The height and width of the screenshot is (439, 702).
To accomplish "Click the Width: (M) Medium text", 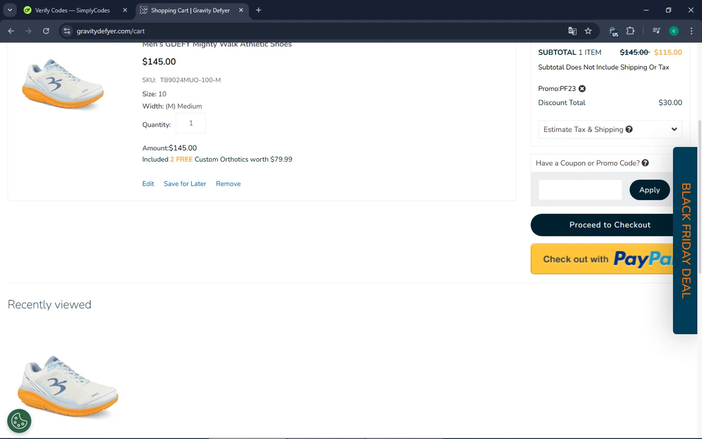I will (x=172, y=106).
